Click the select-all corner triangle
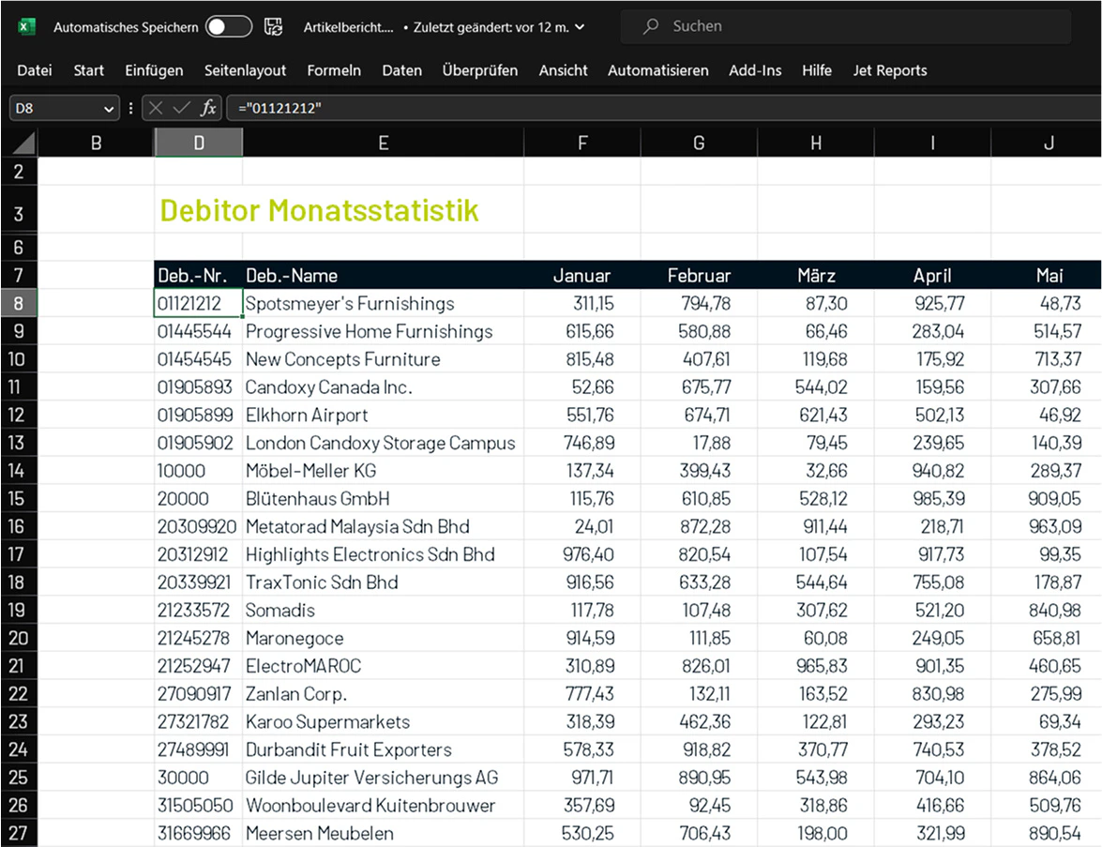The width and height of the screenshot is (1102, 847). tap(23, 144)
